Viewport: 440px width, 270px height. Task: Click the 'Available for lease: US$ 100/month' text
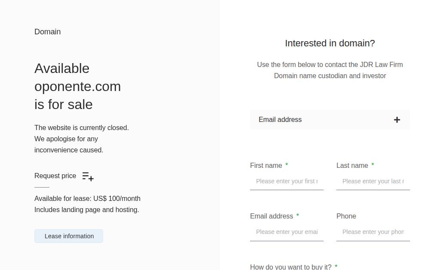[x=87, y=198]
